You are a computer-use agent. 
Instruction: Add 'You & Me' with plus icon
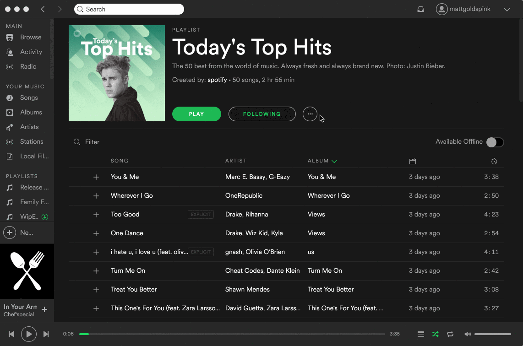coord(96,177)
